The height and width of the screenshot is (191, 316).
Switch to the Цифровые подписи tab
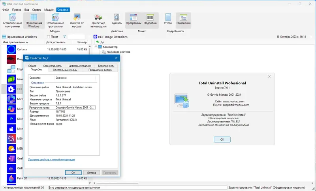[x=80, y=66]
